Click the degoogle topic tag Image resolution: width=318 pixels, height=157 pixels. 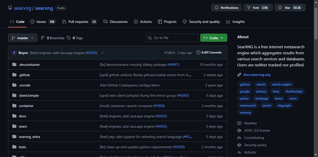pos(284,106)
